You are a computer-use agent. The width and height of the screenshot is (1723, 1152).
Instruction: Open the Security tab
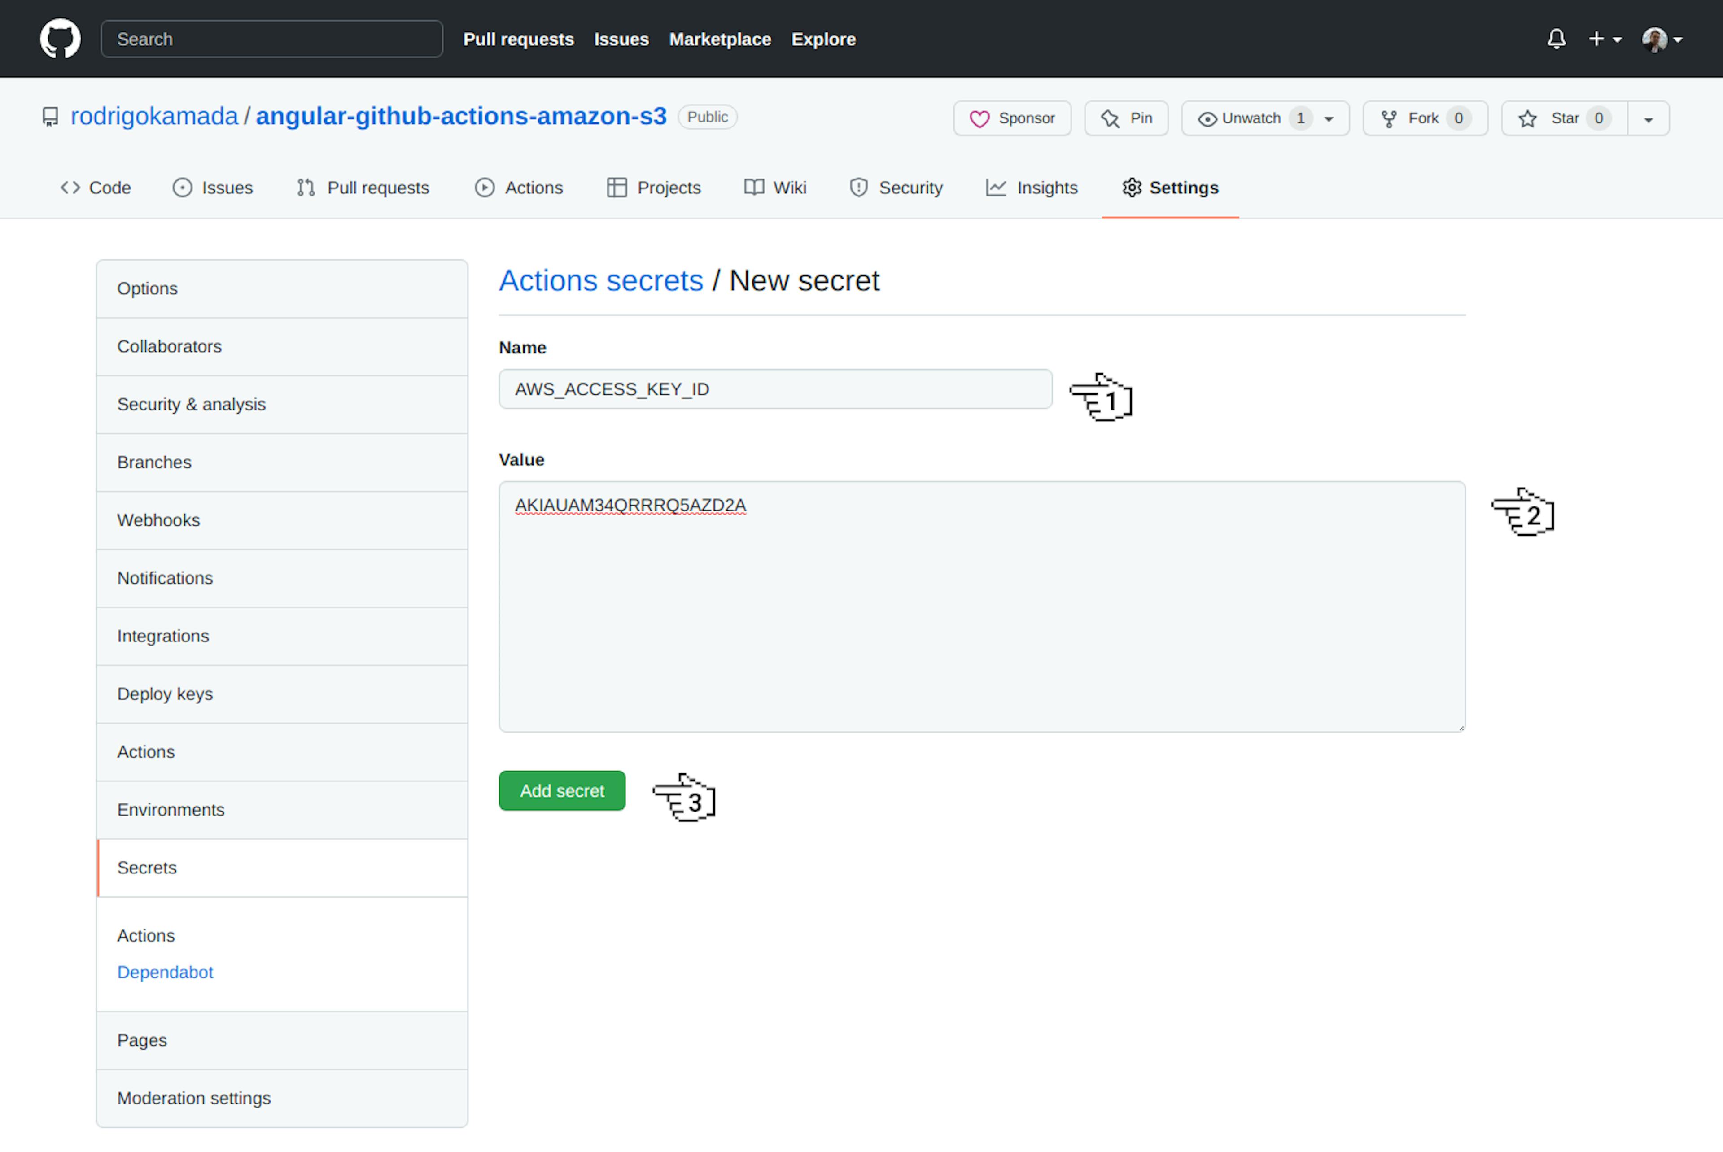tap(896, 188)
